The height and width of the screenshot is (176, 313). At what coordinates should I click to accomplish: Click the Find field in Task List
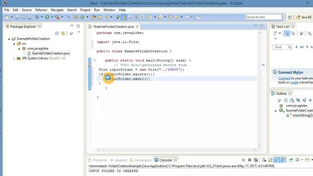(282, 47)
